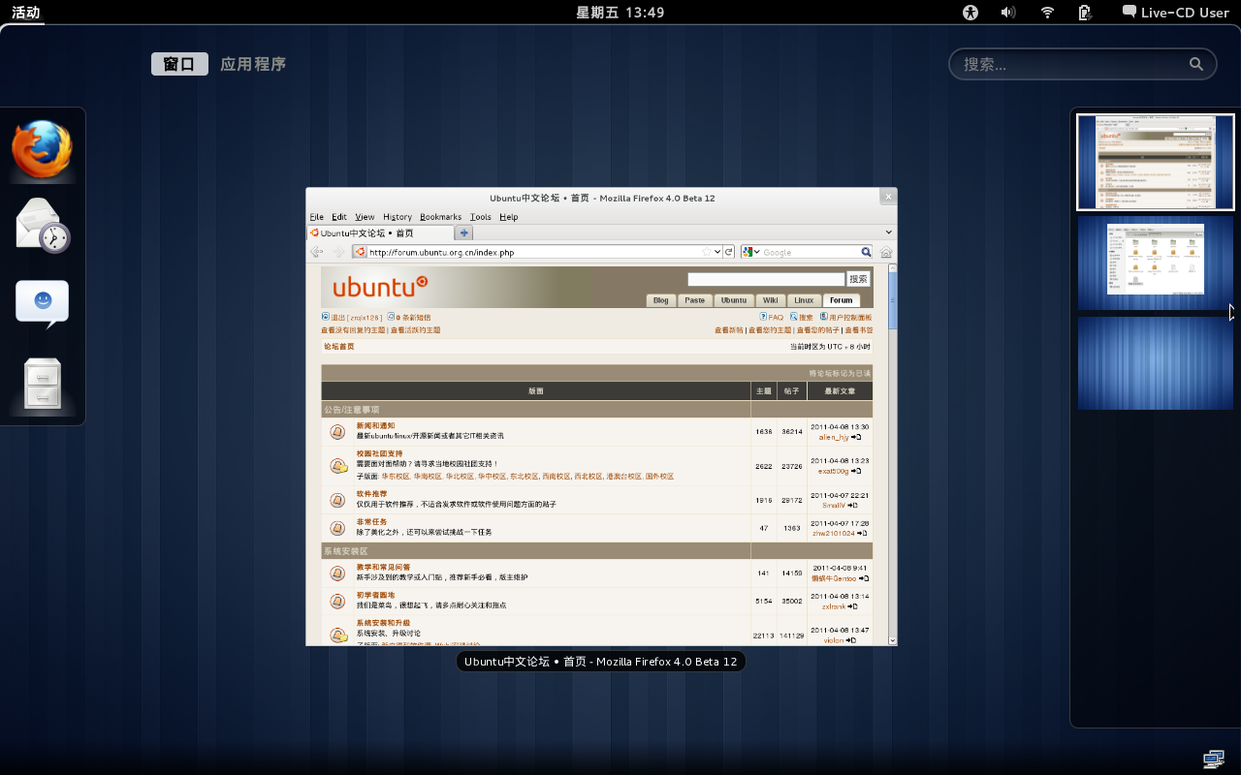Click Firefox forward arrow button
Image resolution: width=1241 pixels, height=775 pixels.
point(338,252)
